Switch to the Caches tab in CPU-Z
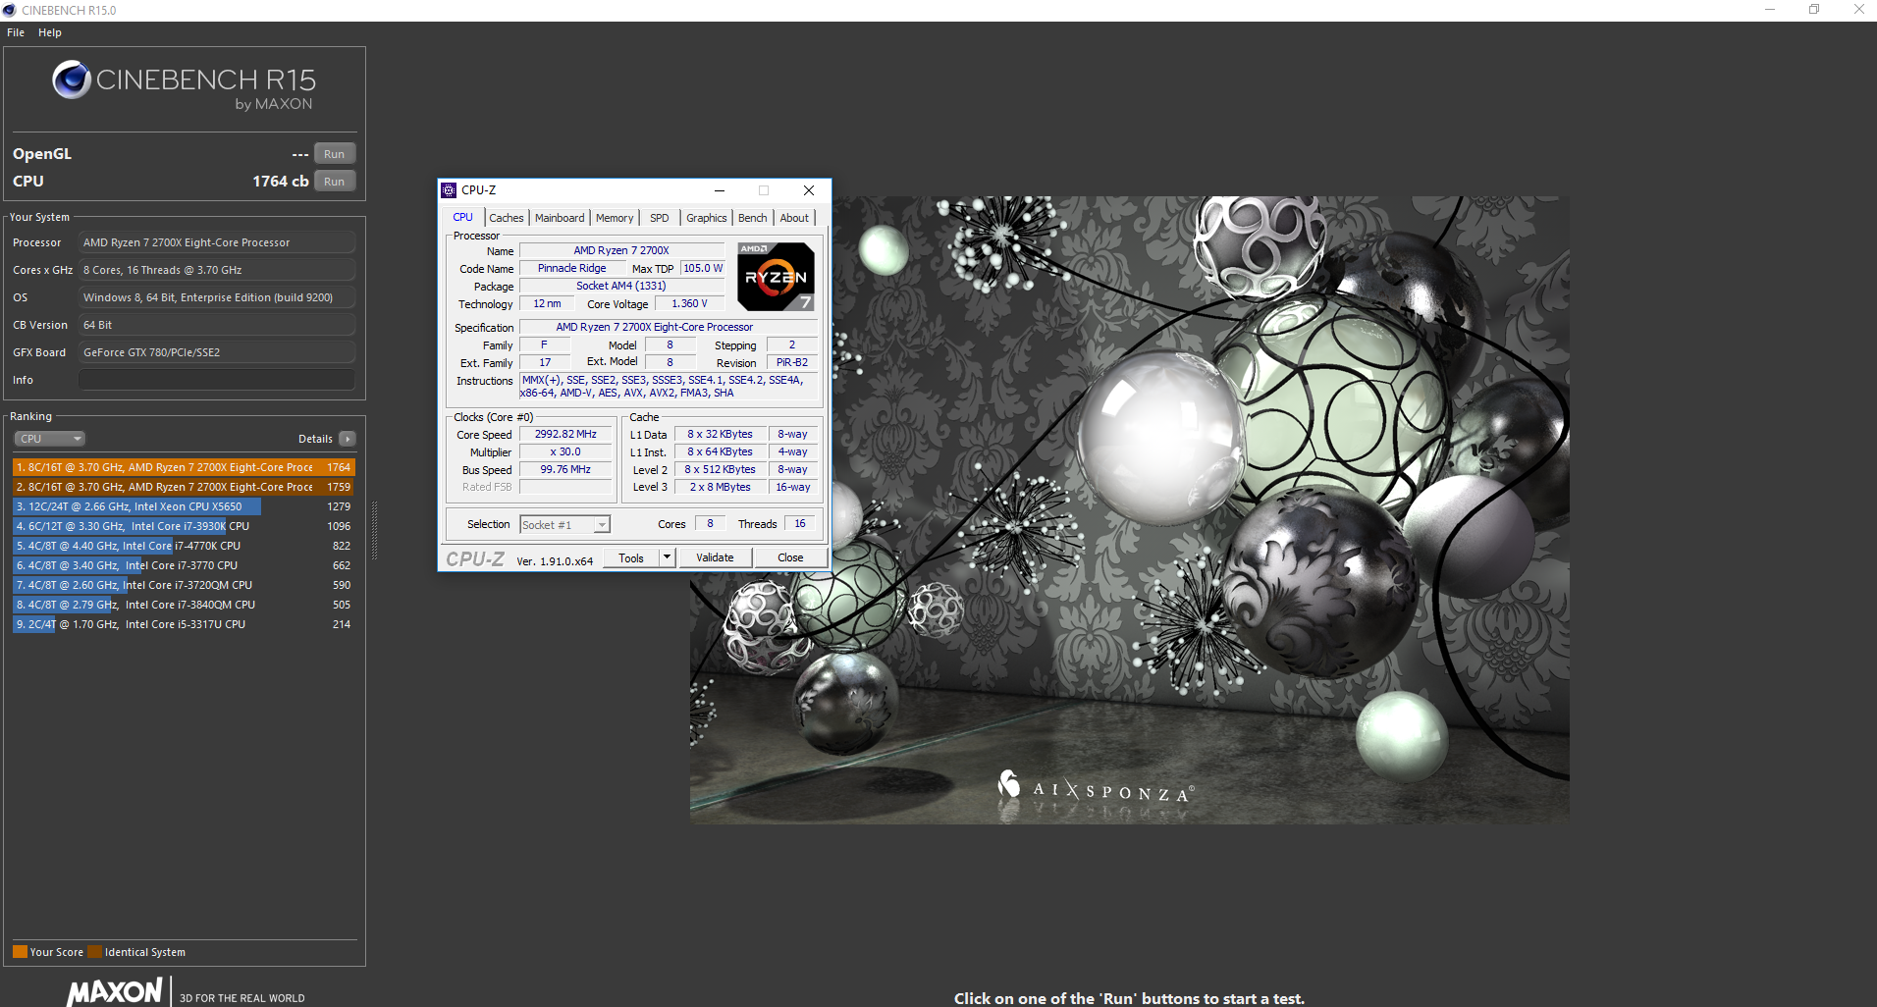 point(507,218)
